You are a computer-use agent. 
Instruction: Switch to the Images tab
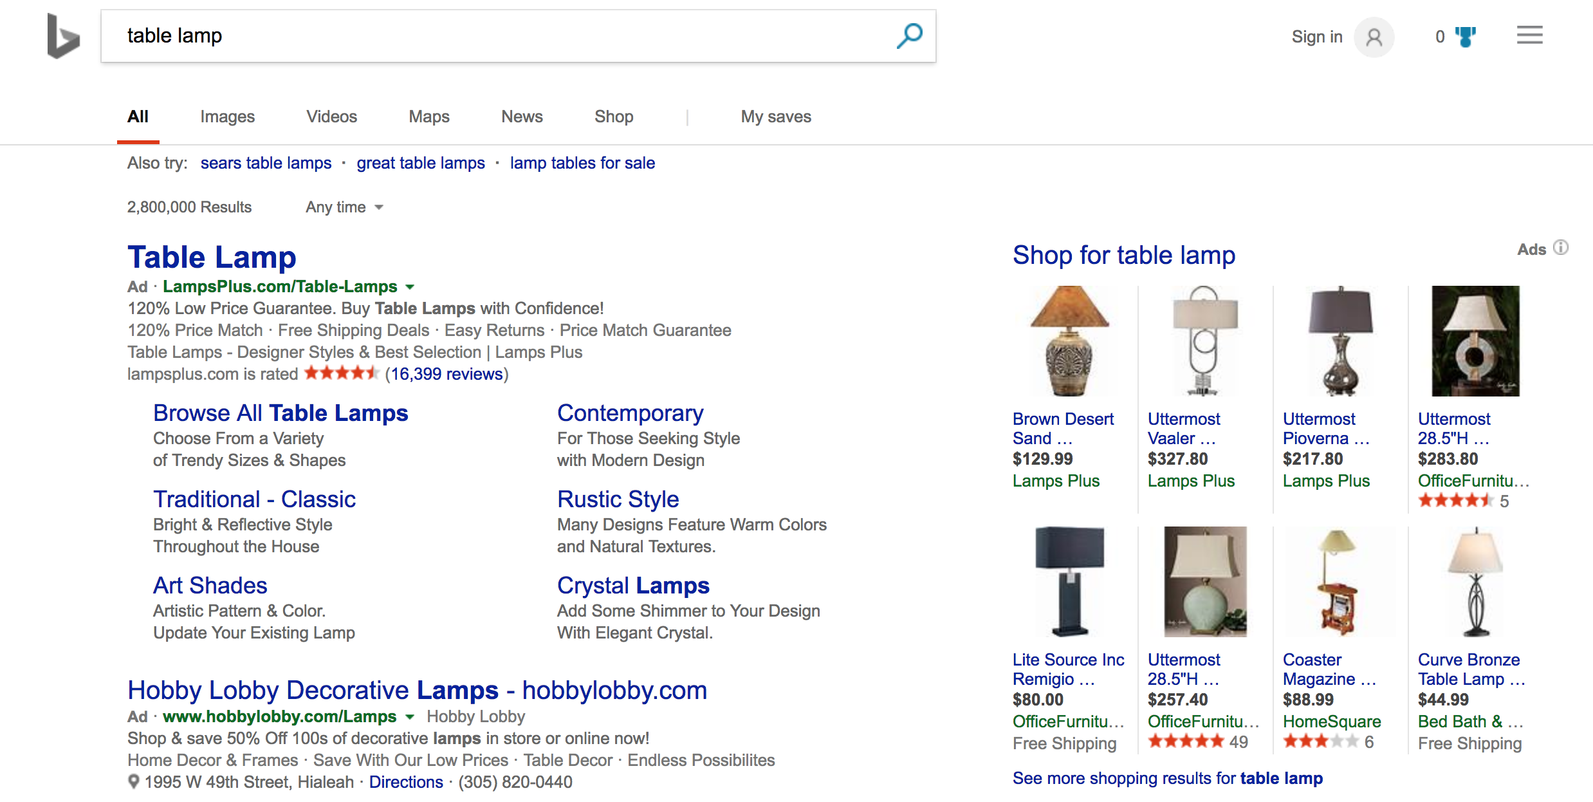click(x=227, y=117)
